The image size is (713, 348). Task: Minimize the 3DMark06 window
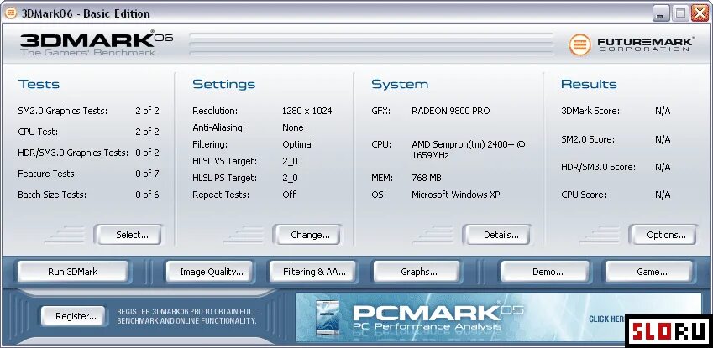pyautogui.click(x=661, y=13)
